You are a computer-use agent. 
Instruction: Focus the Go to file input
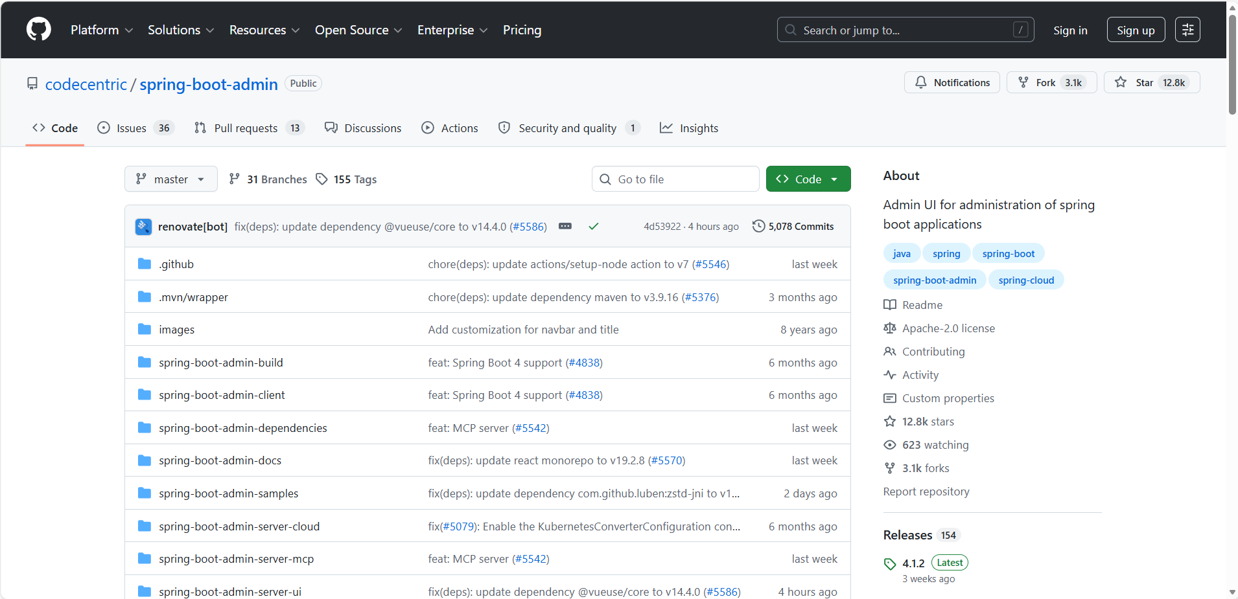[x=675, y=179]
